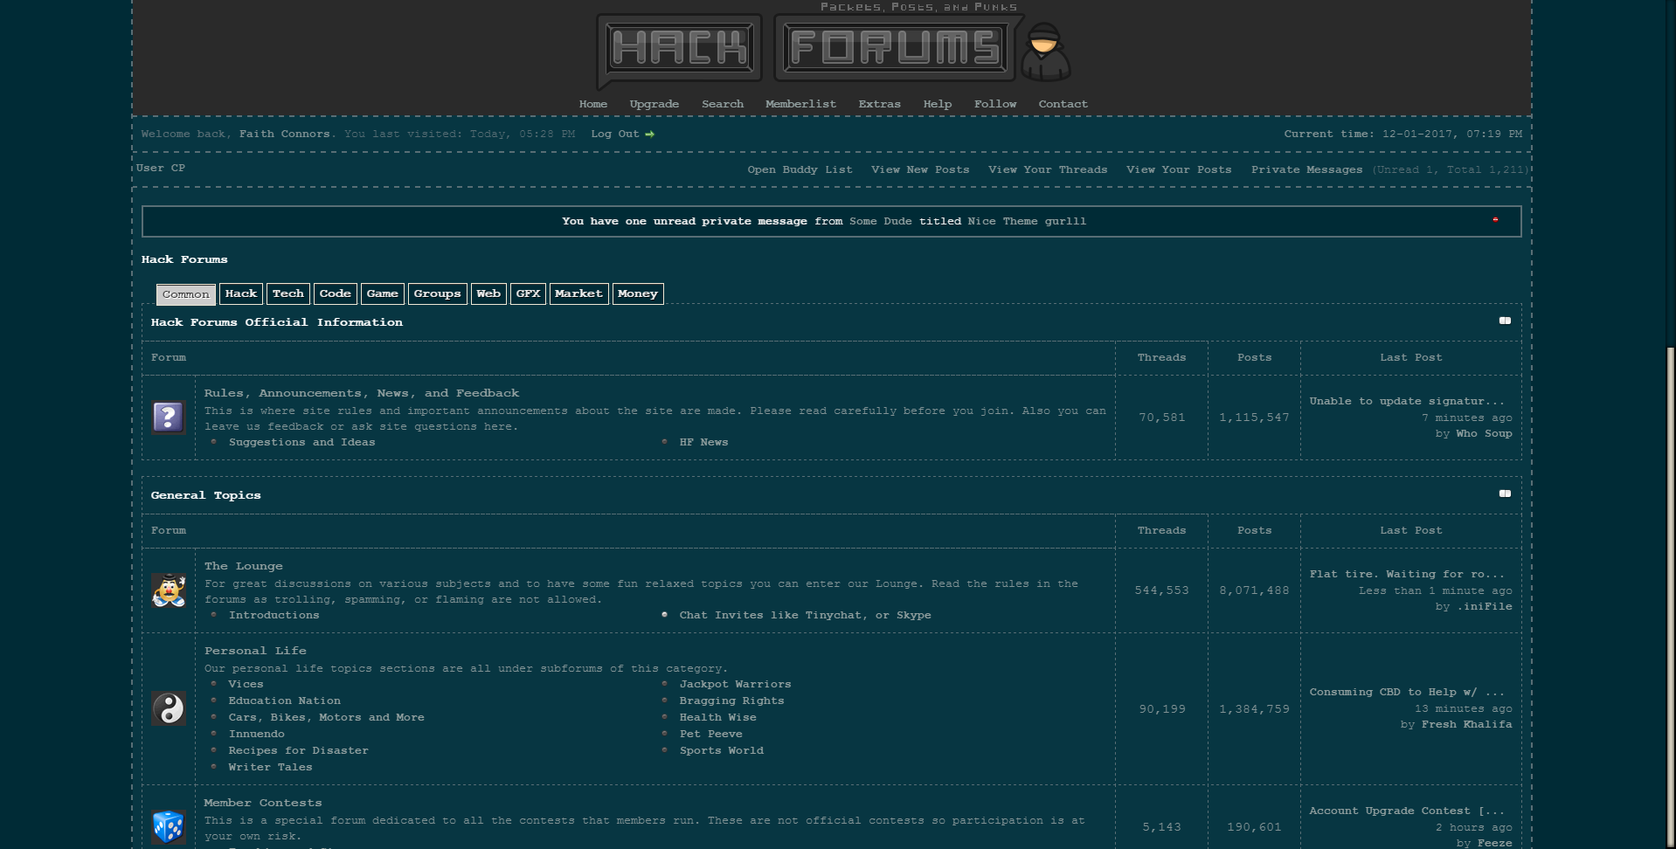
Task: Open View Your Threads
Action: (1048, 169)
